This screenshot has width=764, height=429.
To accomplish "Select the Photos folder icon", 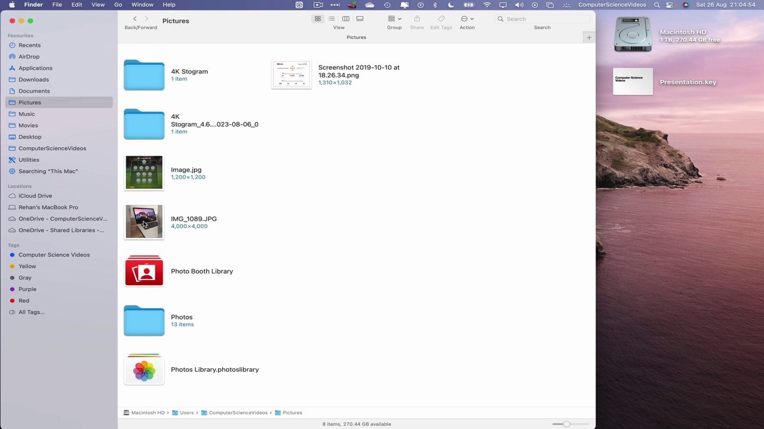I will 144,321.
